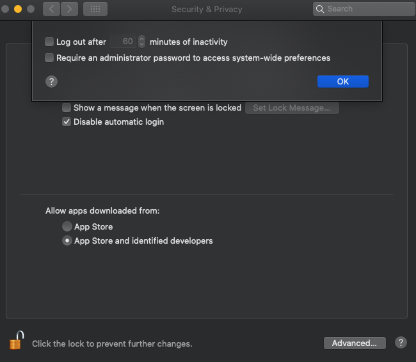The height and width of the screenshot is (362, 416).
Task: Click the Set Lock Message… button
Action: [x=292, y=107]
